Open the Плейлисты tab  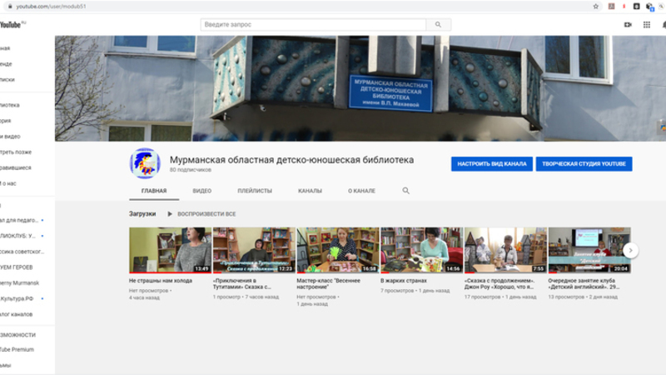pos(255,191)
